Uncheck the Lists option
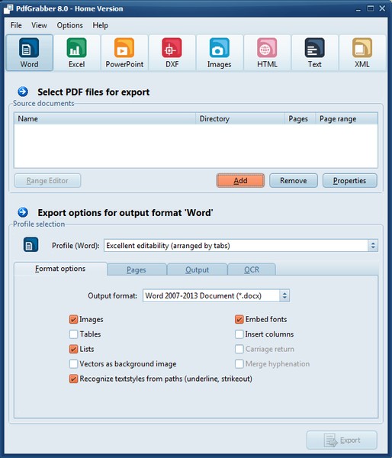This screenshot has height=458, width=392. [73, 349]
